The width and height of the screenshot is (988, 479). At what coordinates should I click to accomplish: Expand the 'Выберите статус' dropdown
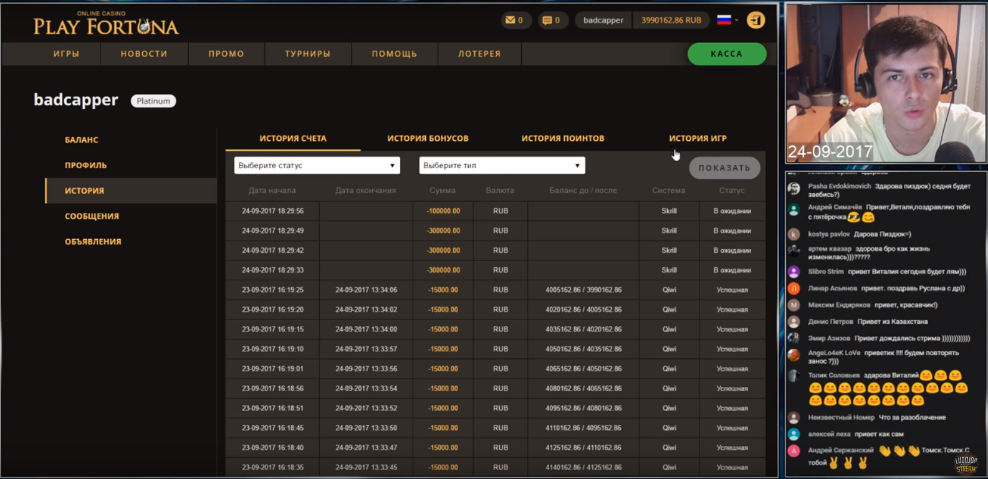[x=317, y=166]
